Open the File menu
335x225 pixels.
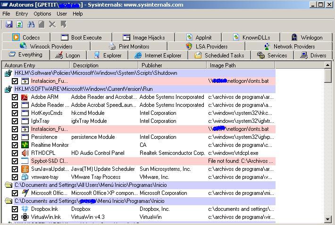pyautogui.click(x=6, y=14)
